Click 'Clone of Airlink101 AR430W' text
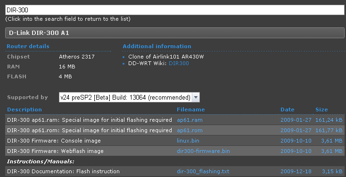Viewport: 346px width, 177px height. coord(166,57)
